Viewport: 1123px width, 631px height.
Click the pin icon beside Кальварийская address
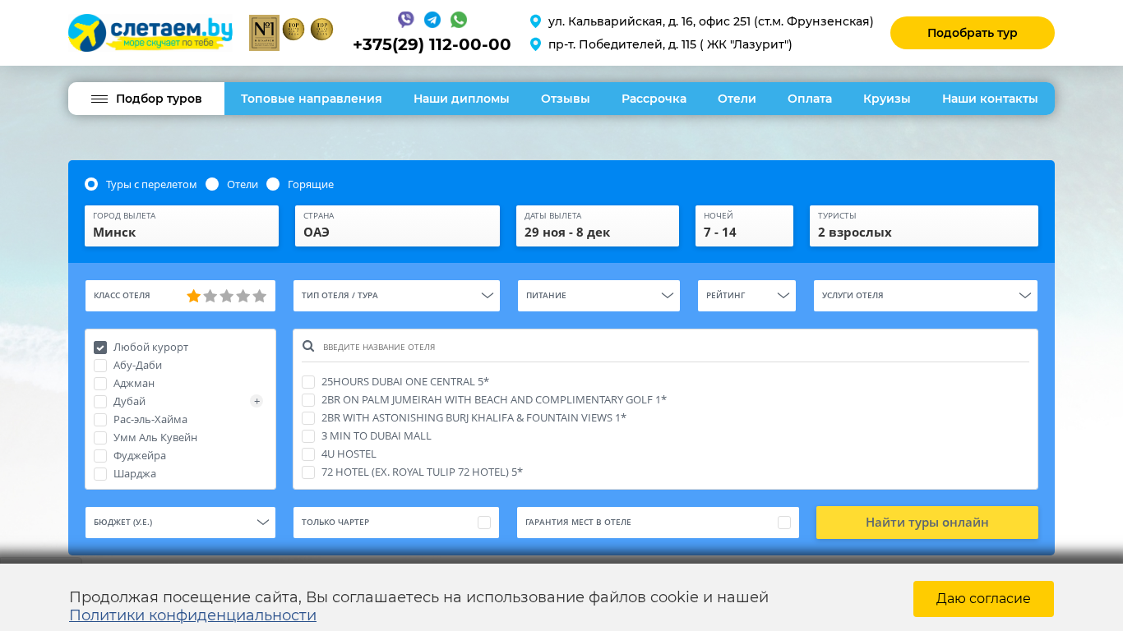(x=535, y=21)
